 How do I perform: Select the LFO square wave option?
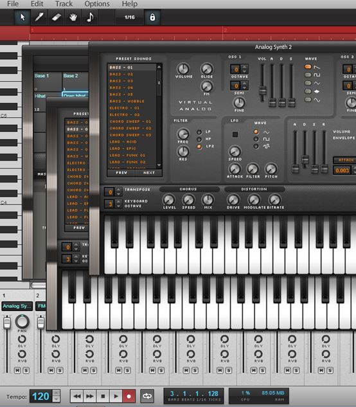[x=256, y=139]
